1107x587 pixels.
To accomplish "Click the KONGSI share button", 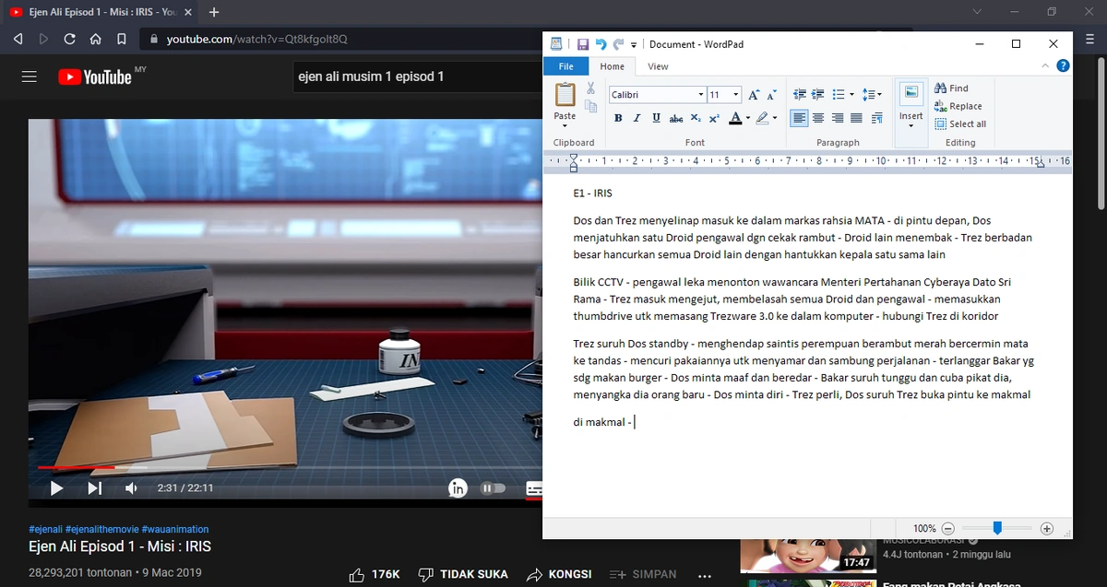I will point(558,573).
